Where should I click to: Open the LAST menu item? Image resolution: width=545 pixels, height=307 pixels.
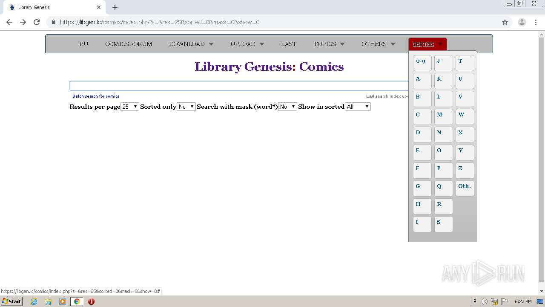(x=289, y=44)
